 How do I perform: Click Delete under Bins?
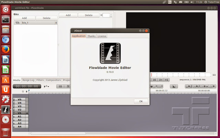pyautogui.click(x=47, y=18)
